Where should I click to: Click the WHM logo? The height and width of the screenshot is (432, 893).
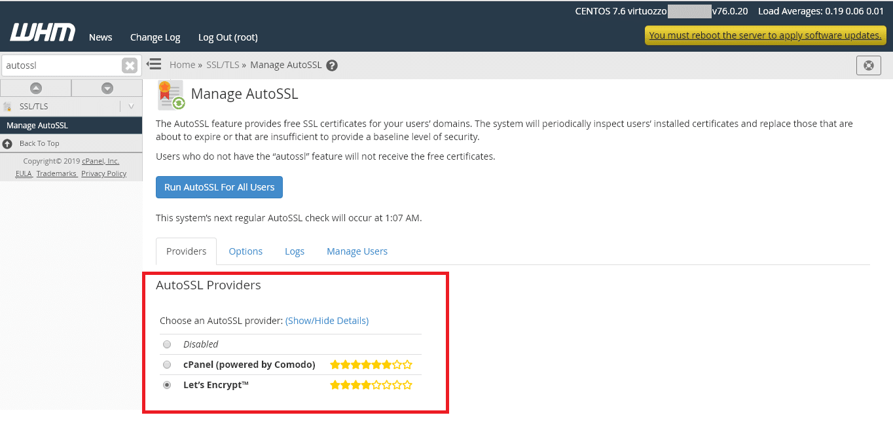[x=43, y=32]
